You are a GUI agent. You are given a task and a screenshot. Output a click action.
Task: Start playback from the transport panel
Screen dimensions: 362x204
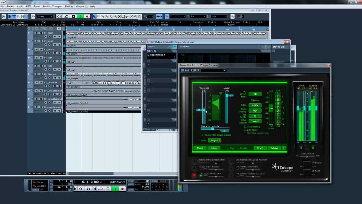[x=115, y=189]
